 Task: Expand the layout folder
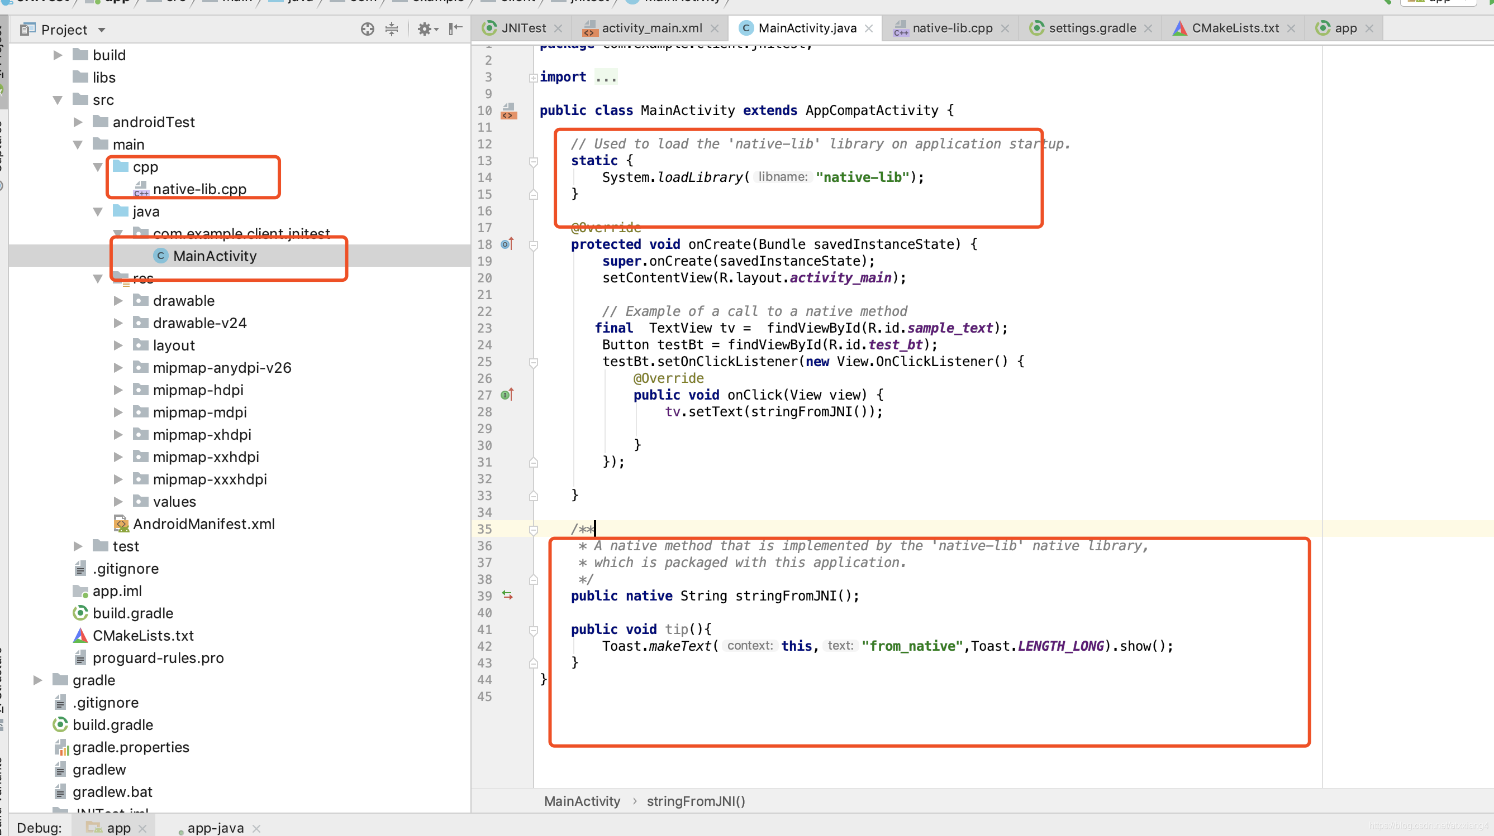118,345
